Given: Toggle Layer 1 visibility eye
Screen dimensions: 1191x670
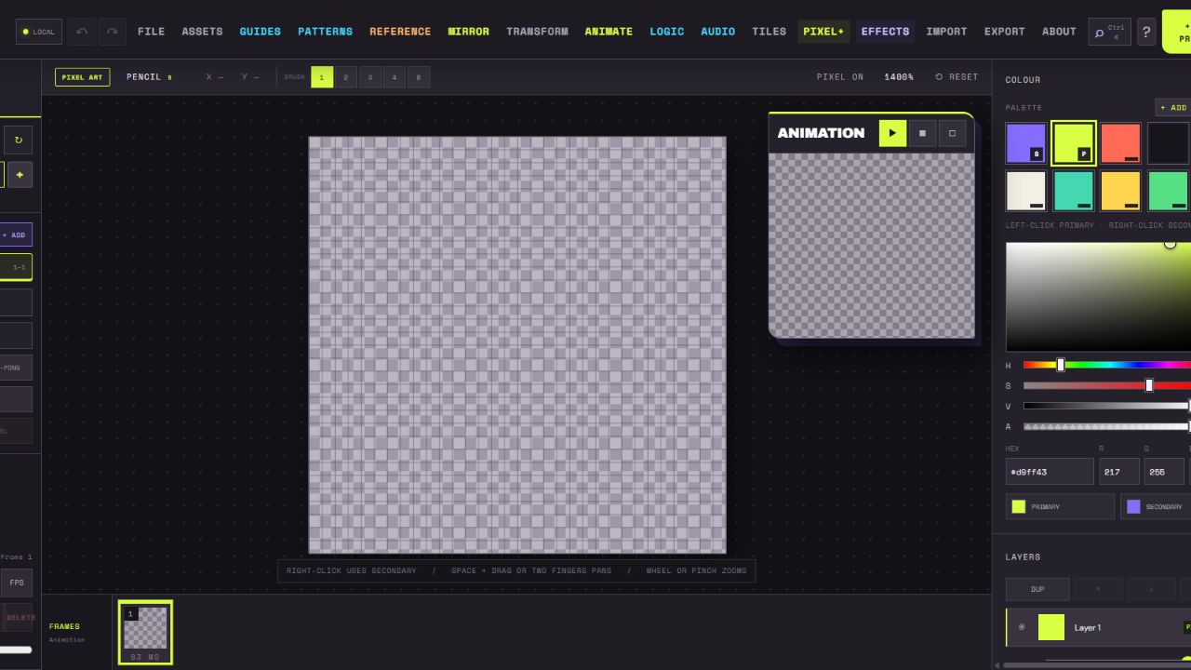Looking at the screenshot, I should click(x=1022, y=627).
